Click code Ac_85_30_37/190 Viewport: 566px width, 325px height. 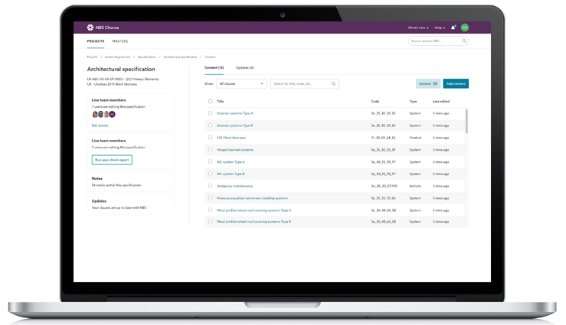pos(384,186)
